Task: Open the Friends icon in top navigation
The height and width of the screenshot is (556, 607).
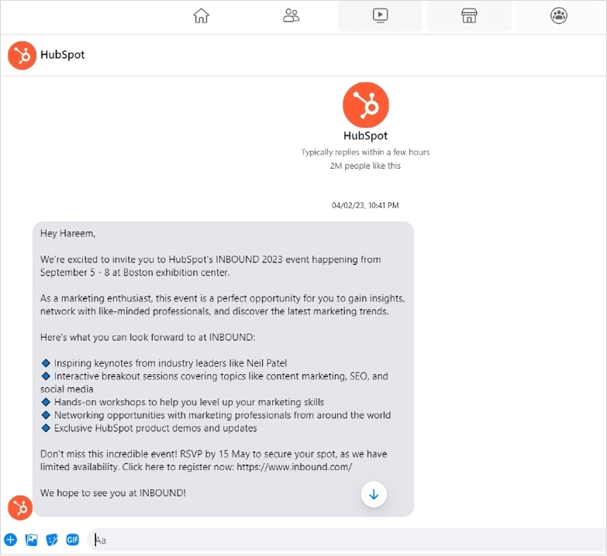Action: click(291, 15)
